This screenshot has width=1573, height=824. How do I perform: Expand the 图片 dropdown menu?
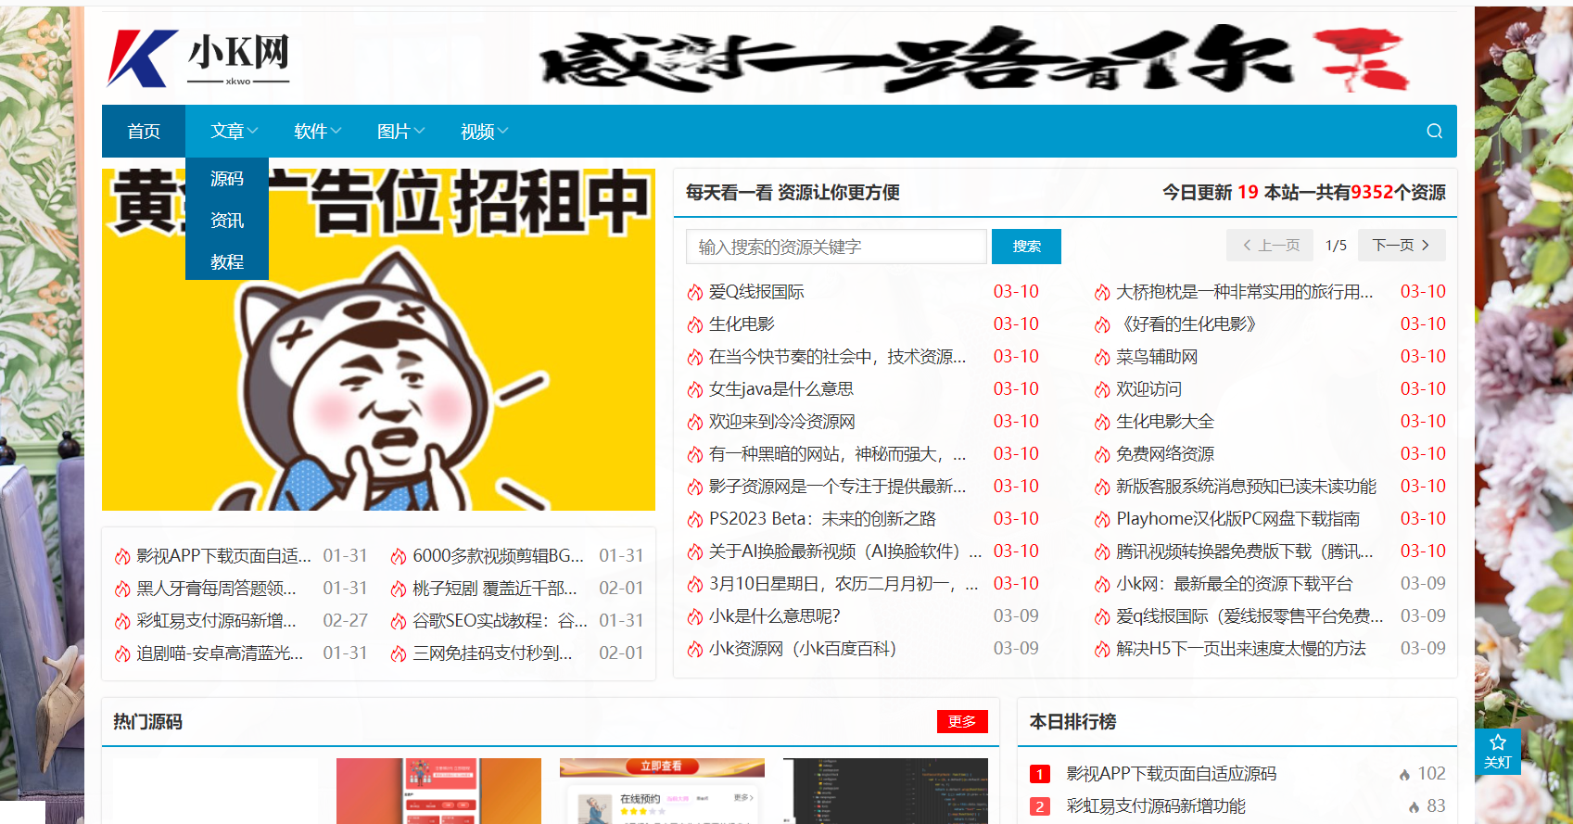point(400,132)
